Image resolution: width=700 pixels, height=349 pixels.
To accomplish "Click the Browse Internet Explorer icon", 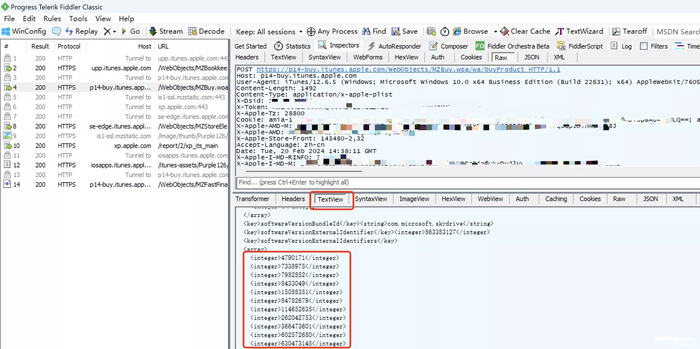I will click(x=457, y=31).
